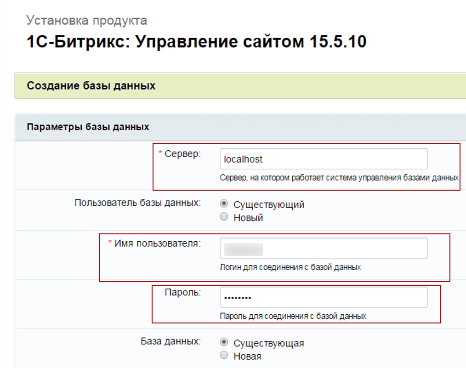This screenshot has width=466, height=368.
Task: Click hint 'Логин для соединения с базой данных'
Action: pyautogui.click(x=290, y=267)
